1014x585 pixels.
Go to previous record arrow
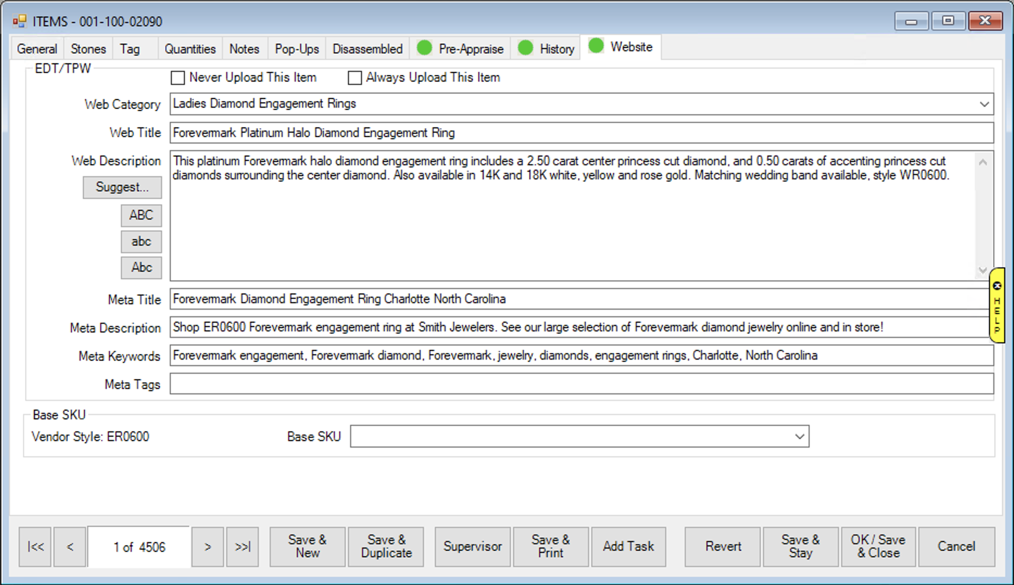pyautogui.click(x=70, y=547)
